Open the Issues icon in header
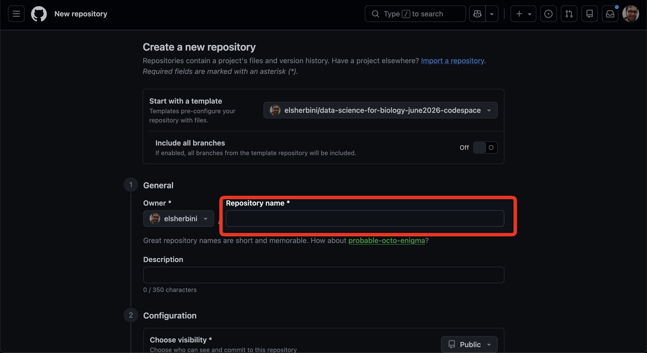The height and width of the screenshot is (353, 647). pyautogui.click(x=548, y=14)
